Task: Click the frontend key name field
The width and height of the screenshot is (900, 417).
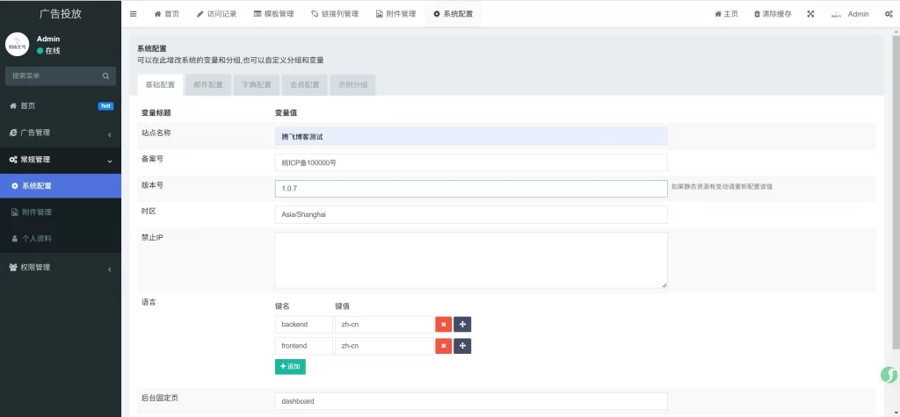Action: tap(303, 347)
